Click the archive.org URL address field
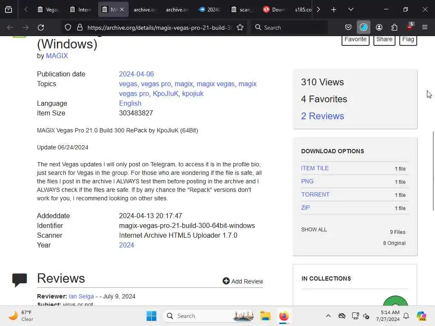The height and width of the screenshot is (326, 435). 160,28
